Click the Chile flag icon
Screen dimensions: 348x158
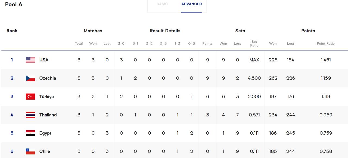click(30, 151)
